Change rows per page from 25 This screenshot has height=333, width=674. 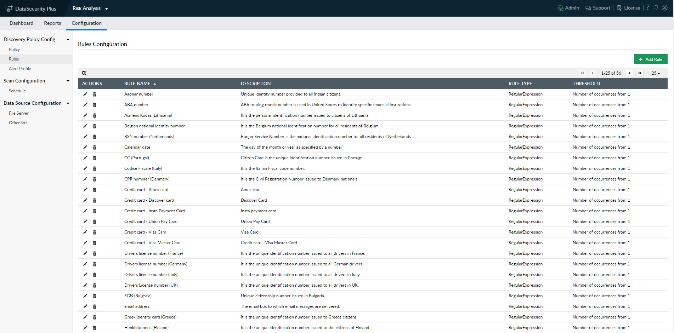coord(656,73)
